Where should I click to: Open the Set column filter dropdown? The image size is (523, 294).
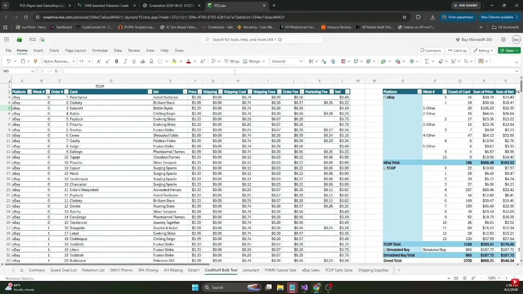185,92
